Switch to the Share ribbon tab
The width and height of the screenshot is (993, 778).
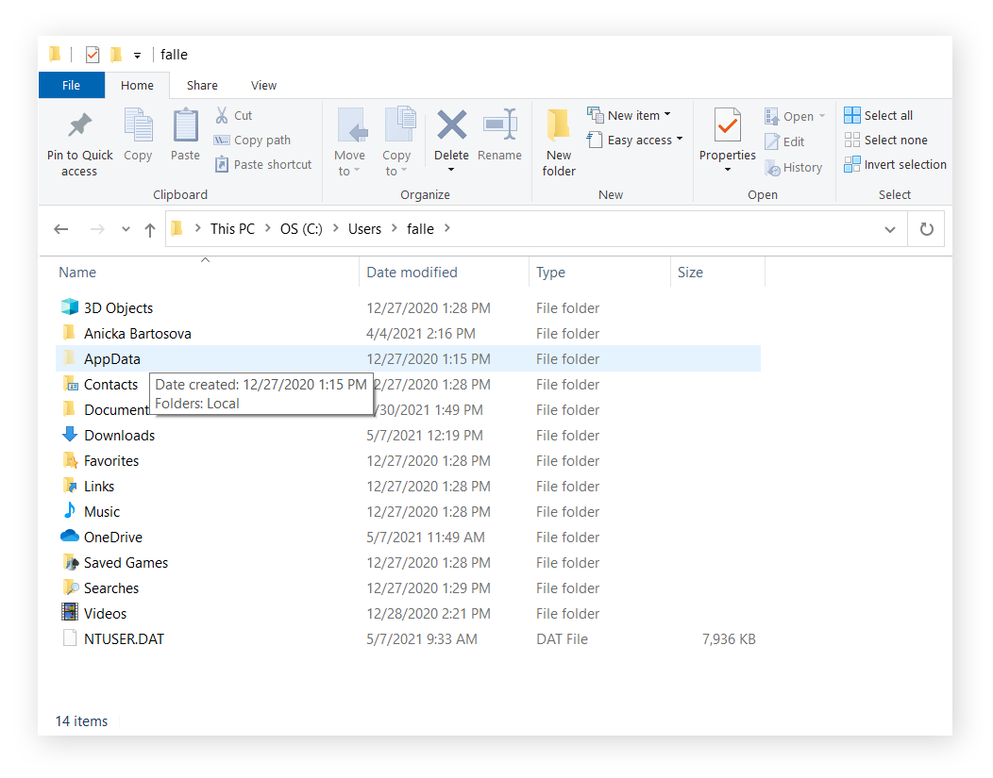click(202, 85)
